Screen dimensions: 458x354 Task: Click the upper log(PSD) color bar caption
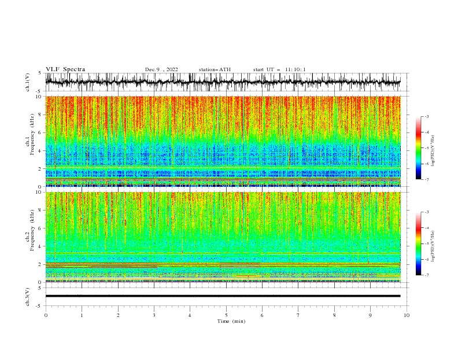[x=433, y=151]
